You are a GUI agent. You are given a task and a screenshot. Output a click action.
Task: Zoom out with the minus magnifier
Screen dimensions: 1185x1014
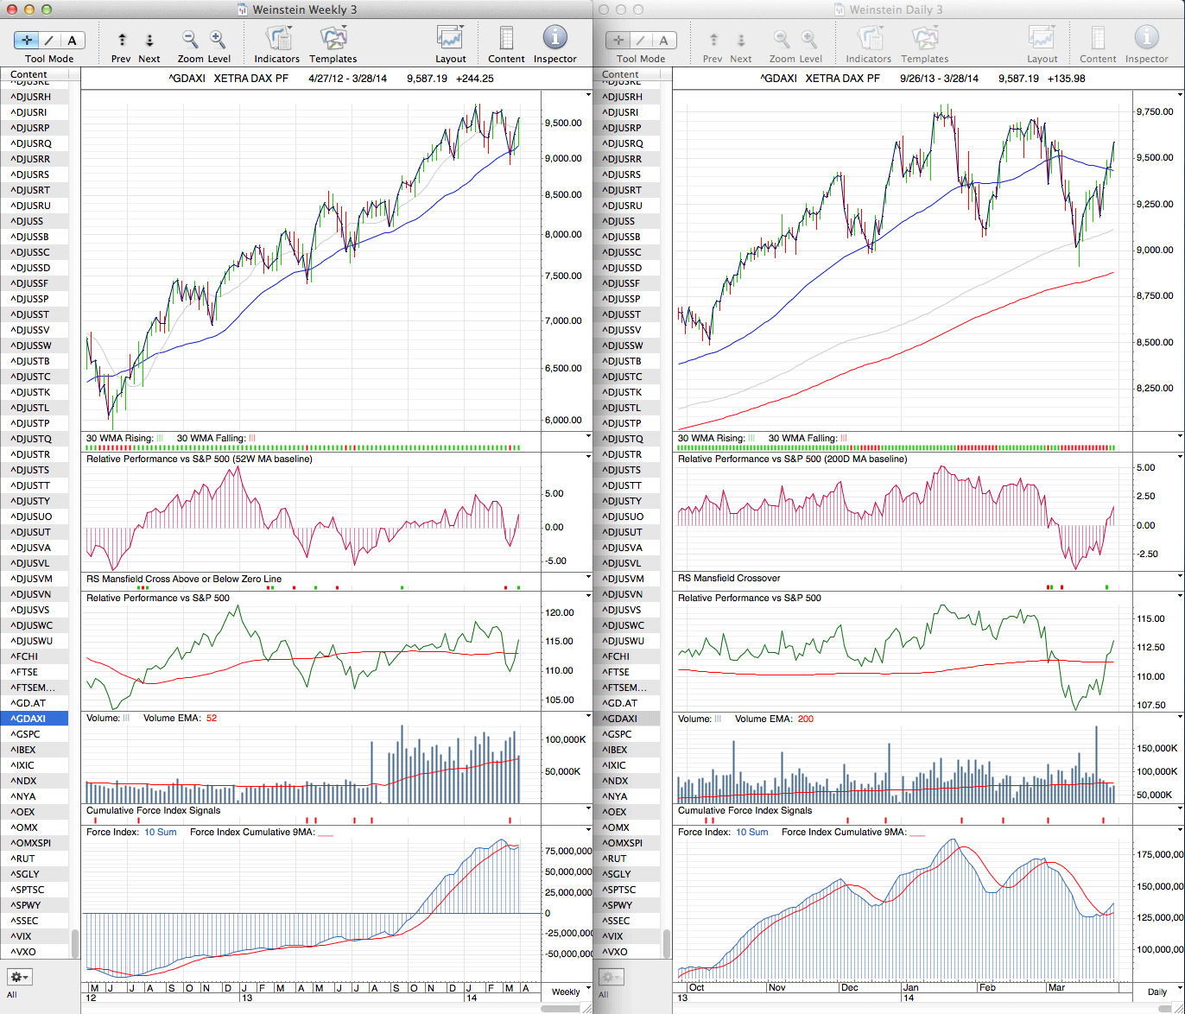point(190,40)
